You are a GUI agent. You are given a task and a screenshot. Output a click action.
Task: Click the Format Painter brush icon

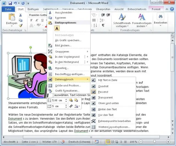(x=21, y=25)
